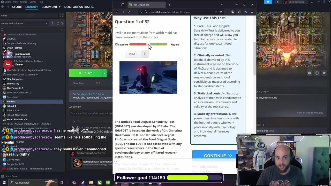Open the DOCTORFANTASTIC profile tab
The width and height of the screenshot is (331, 186).
coord(79,7)
